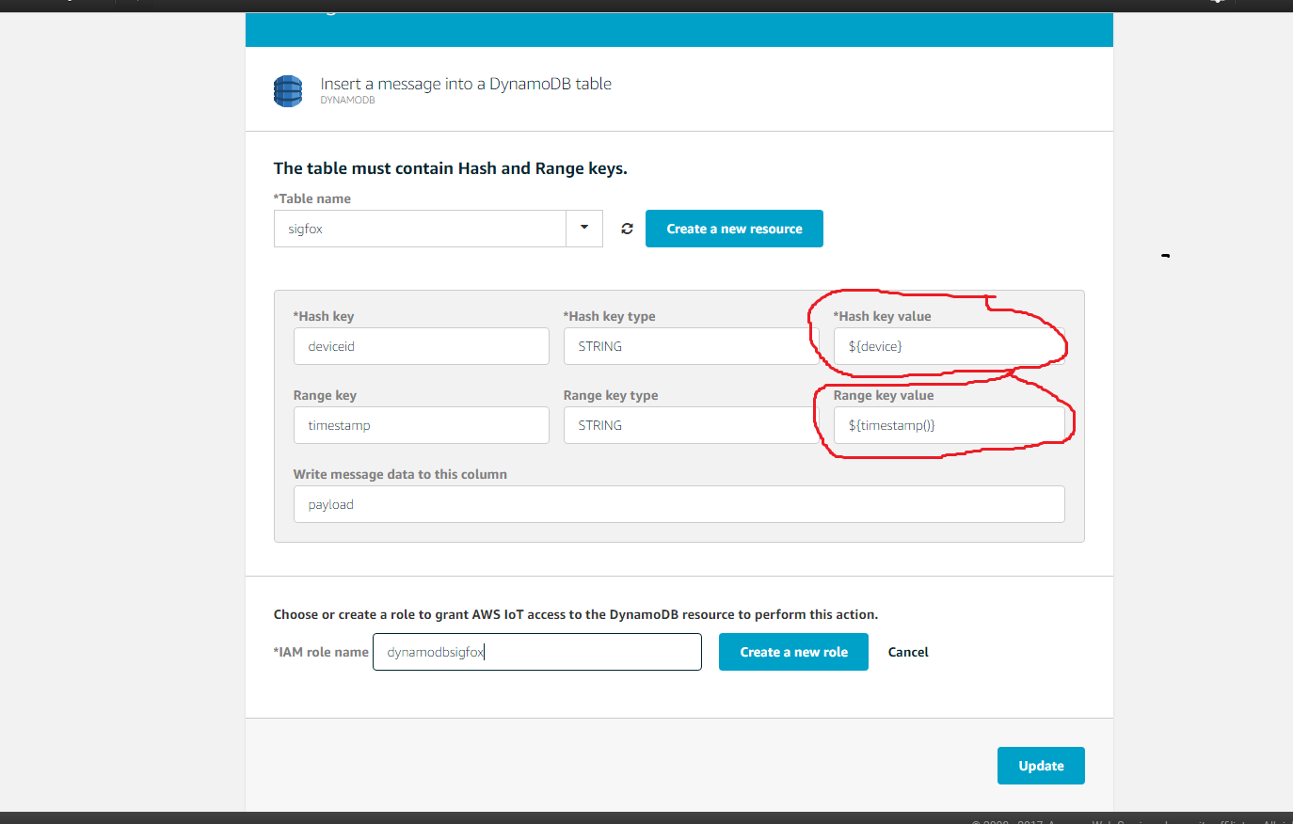Refresh the table name list

click(627, 229)
